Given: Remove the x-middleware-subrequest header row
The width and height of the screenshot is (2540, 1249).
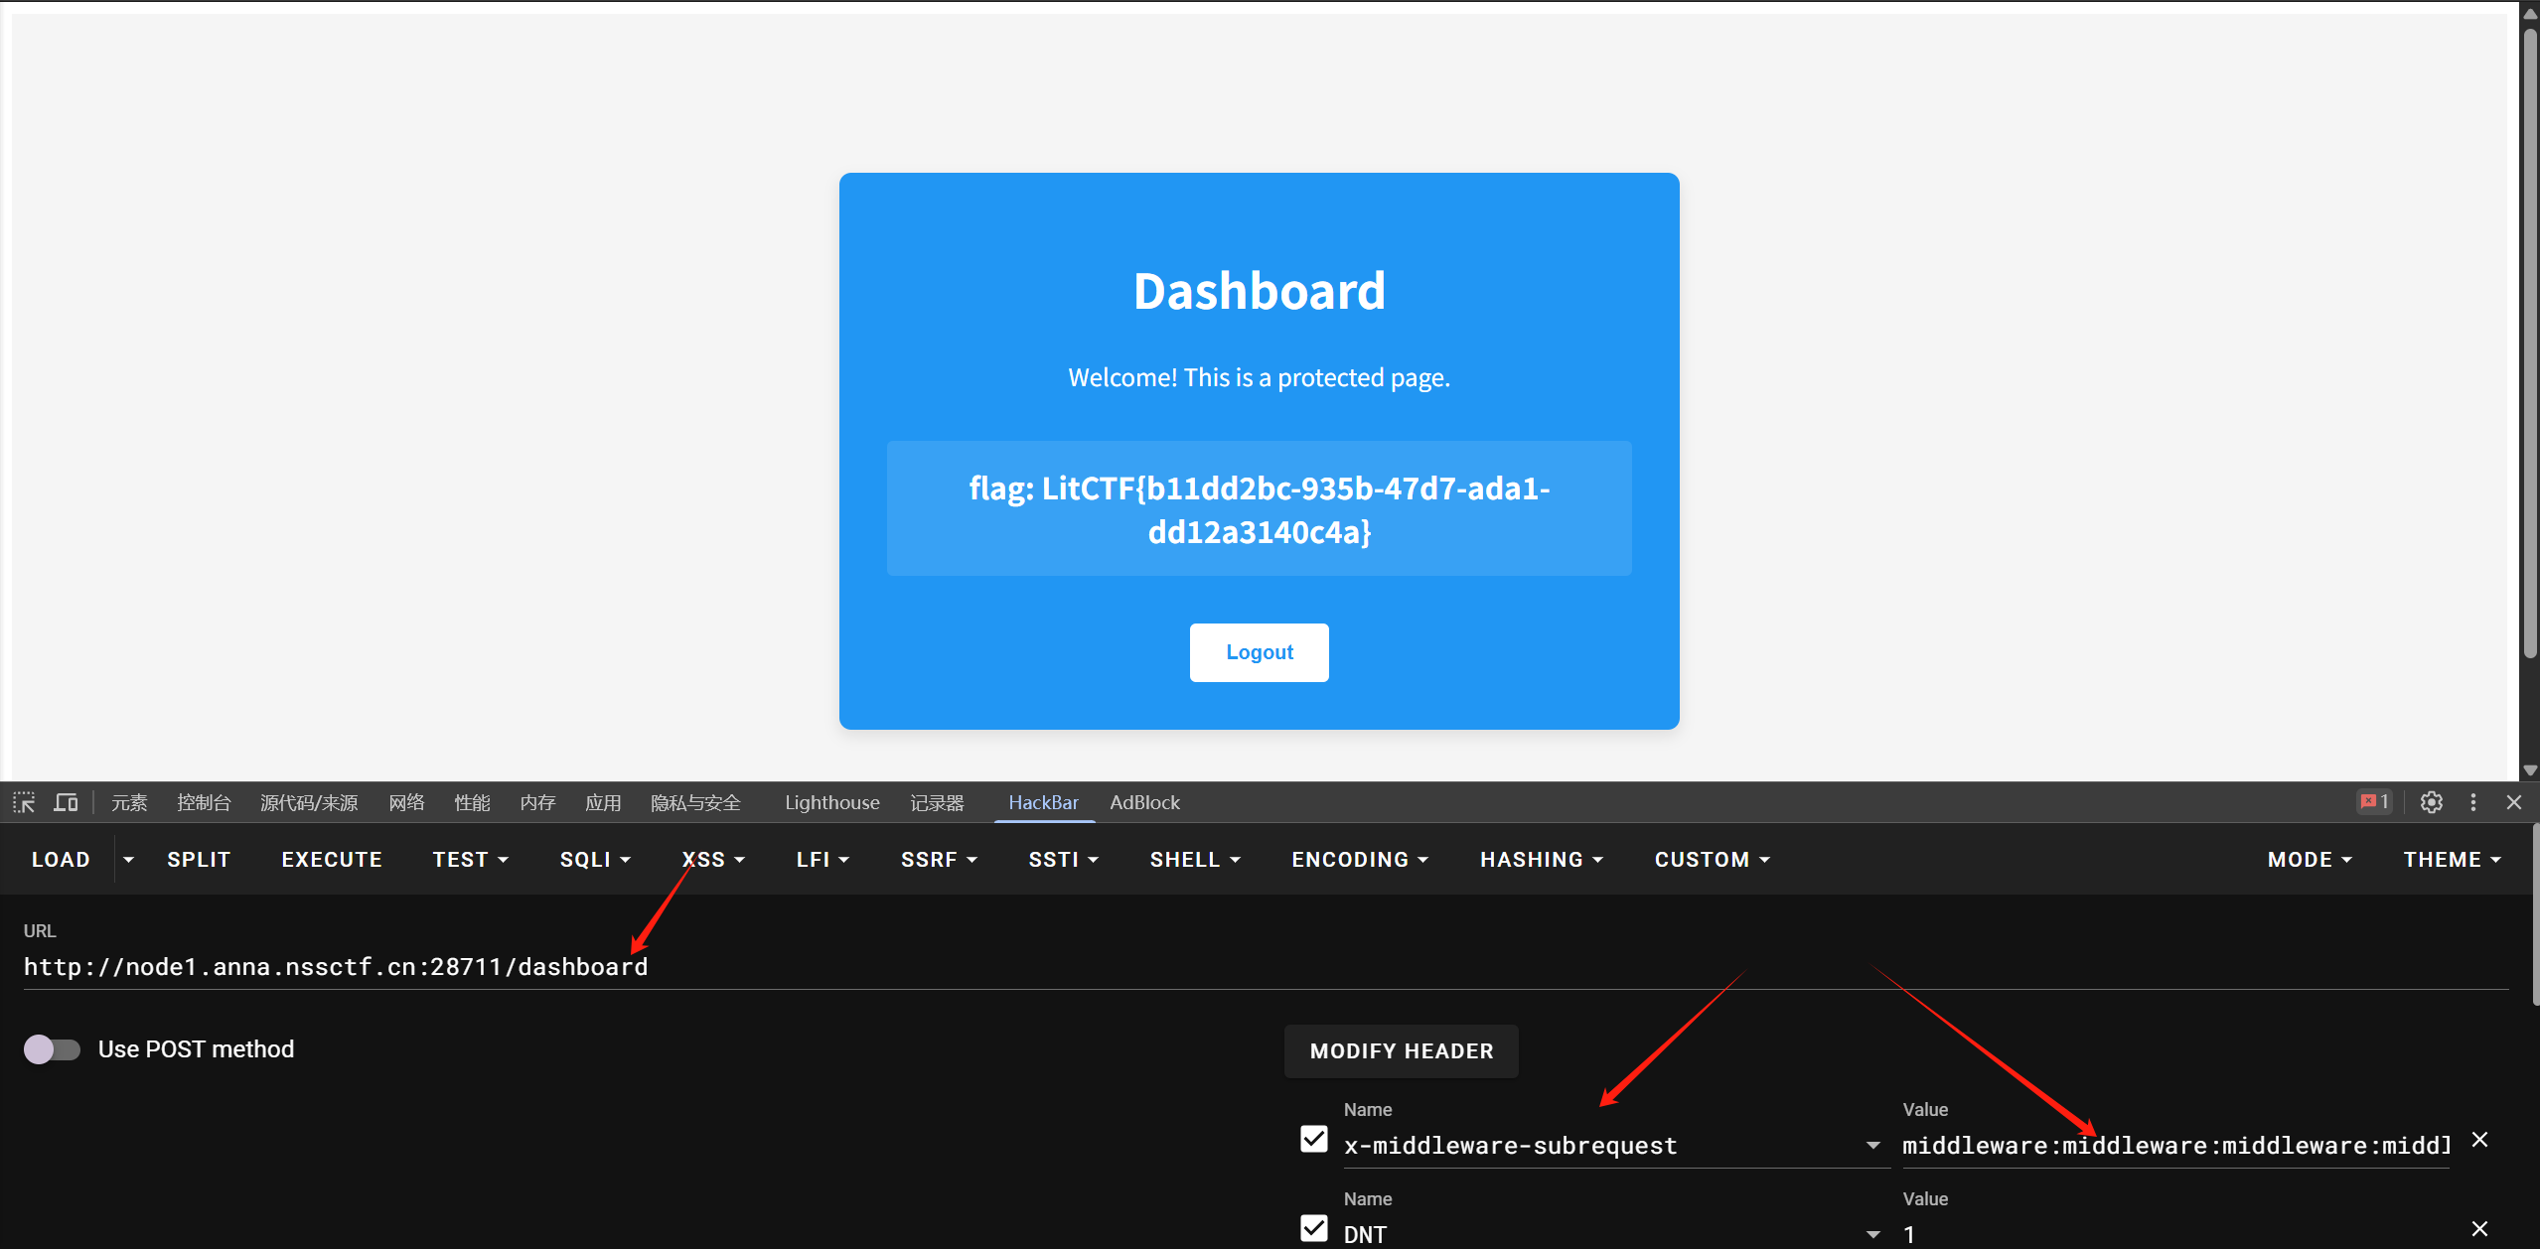Looking at the screenshot, I should 2479,1140.
